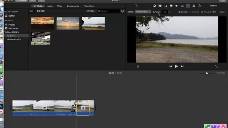Viewport: 228px width, 128px height.
Task: Click the media Search field
Action: pyautogui.click(x=109, y=11)
